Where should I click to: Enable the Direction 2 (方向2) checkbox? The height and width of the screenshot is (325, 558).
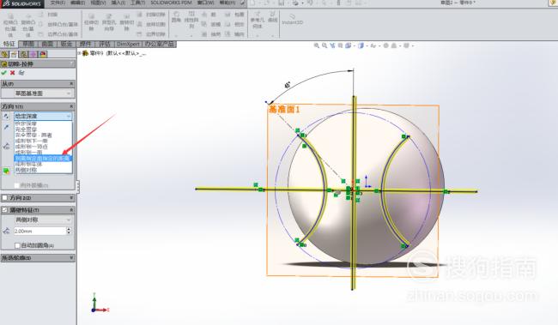coord(4,198)
